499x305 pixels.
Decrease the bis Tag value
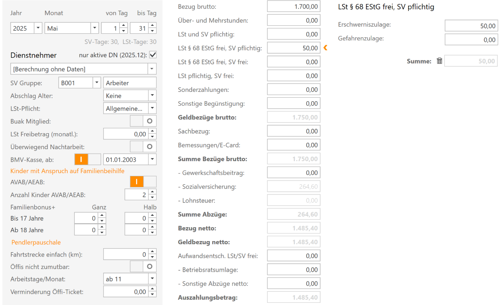[153, 31]
